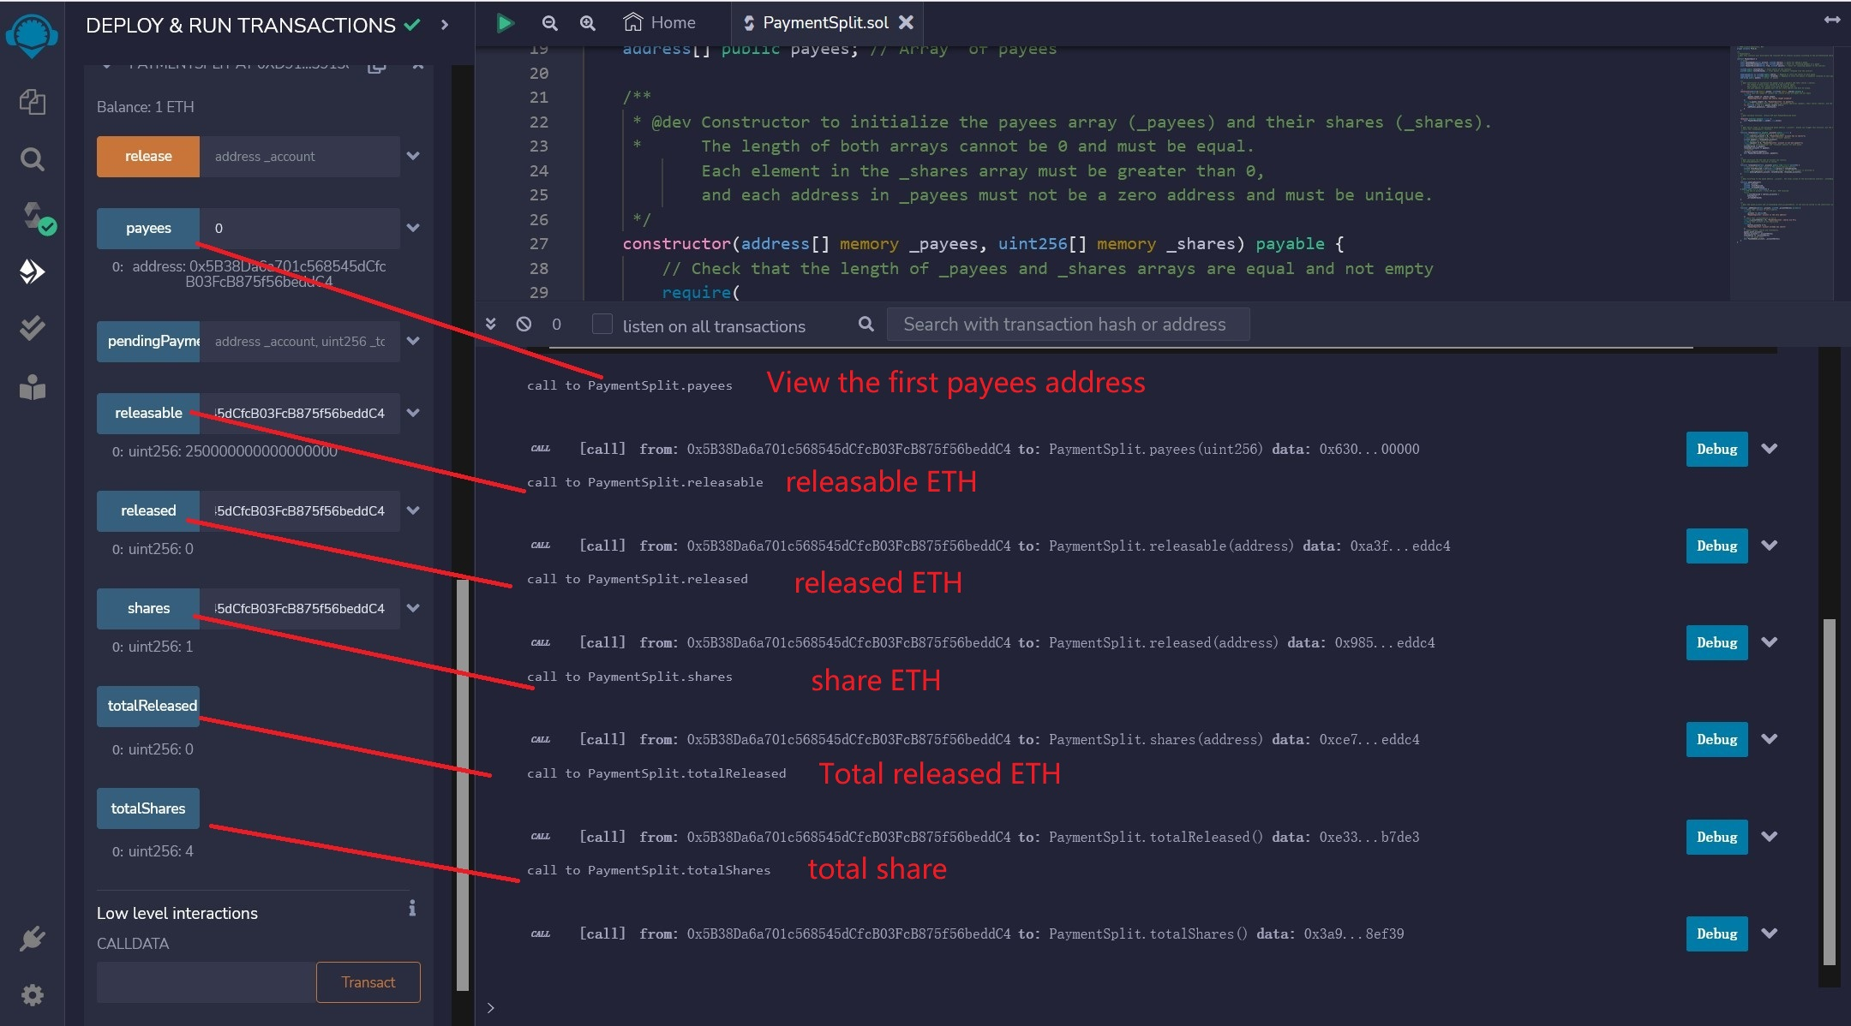Select the Solidity Unit Testing panel icon
Image resolution: width=1851 pixels, height=1026 pixels.
(32, 328)
